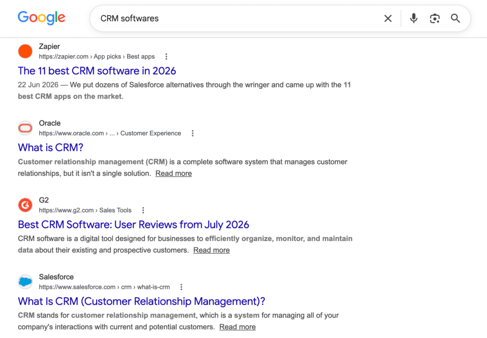Click the Oracle site name
Screen dimensions: 487x338
(x=49, y=123)
